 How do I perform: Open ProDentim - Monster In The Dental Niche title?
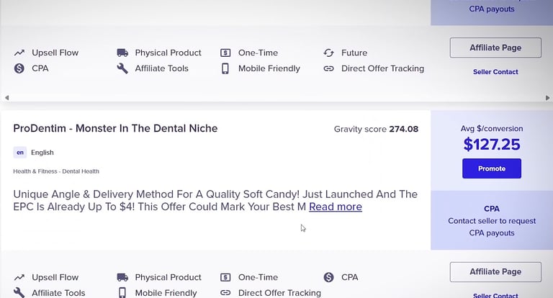tap(115, 128)
